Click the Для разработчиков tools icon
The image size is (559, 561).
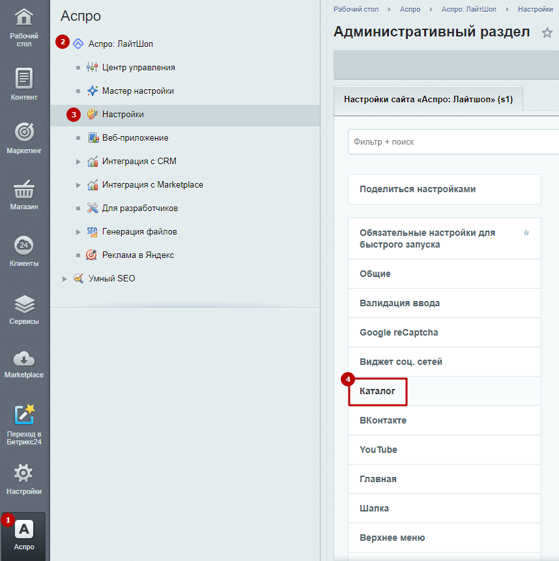click(x=93, y=209)
